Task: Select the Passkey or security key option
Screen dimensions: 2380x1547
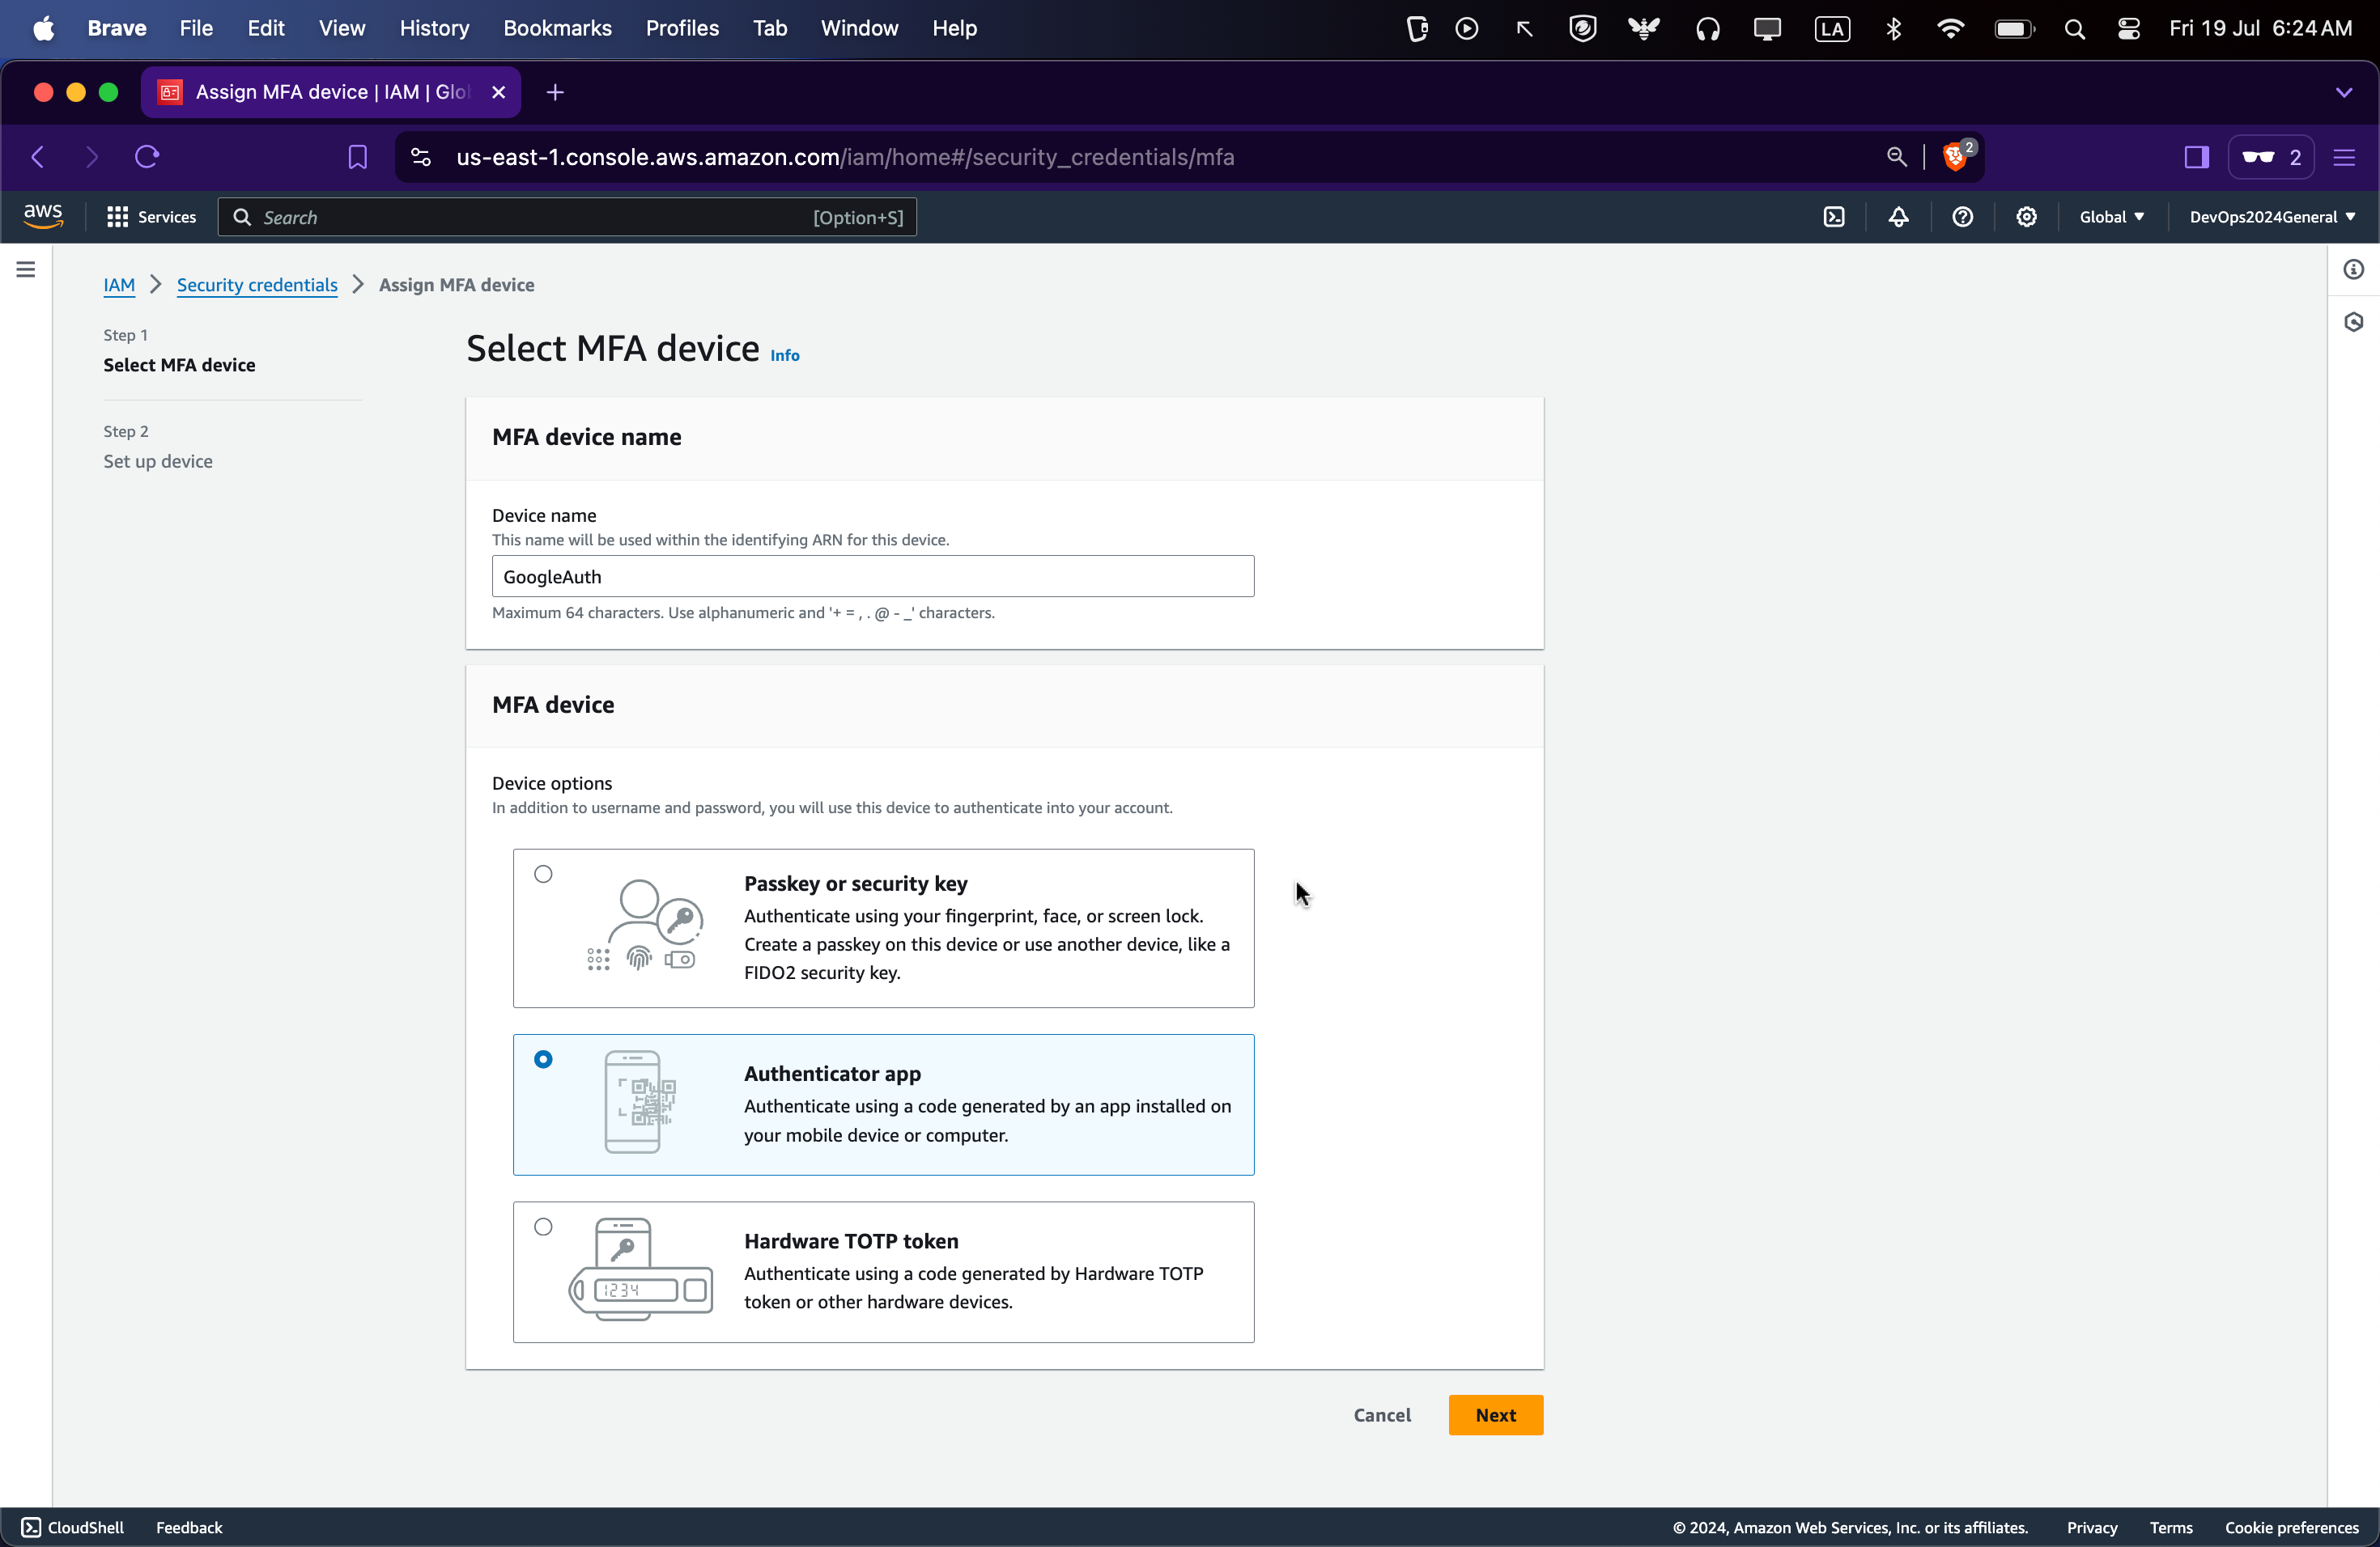Action: (543, 875)
